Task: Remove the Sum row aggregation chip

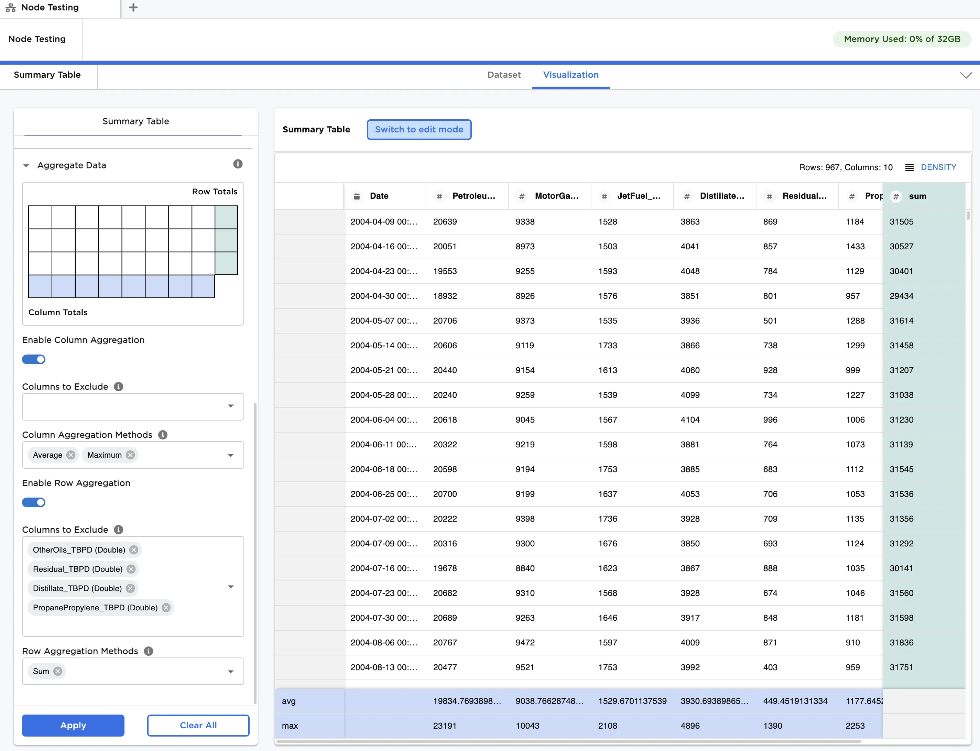Action: pyautogui.click(x=58, y=671)
